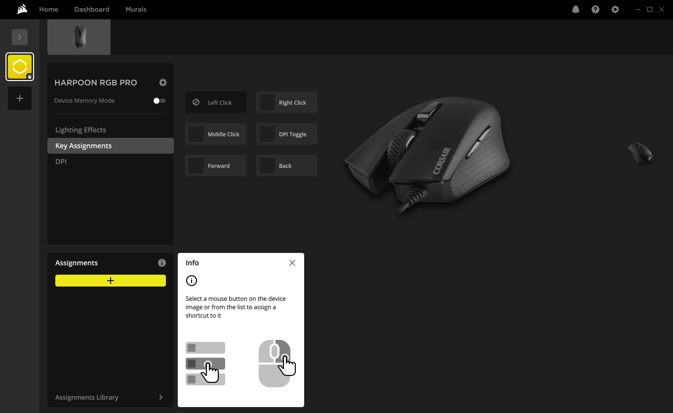Image resolution: width=673 pixels, height=413 pixels.
Task: Click the HARPOON RGB PRO device title
Action: click(96, 83)
